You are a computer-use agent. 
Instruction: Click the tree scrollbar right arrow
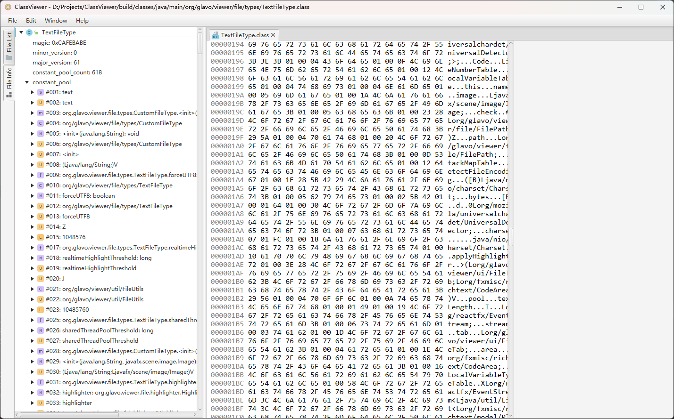click(195, 415)
